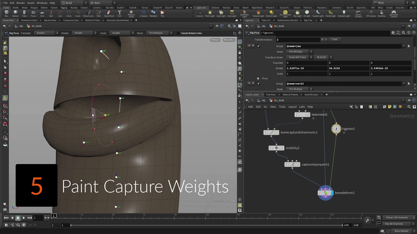
Task: Select the Platonic Solids tool
Action: [x=131, y=14]
